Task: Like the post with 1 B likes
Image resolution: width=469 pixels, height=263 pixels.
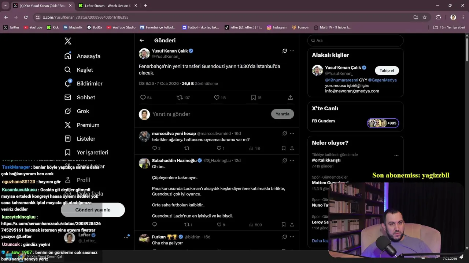Action: pos(220,98)
